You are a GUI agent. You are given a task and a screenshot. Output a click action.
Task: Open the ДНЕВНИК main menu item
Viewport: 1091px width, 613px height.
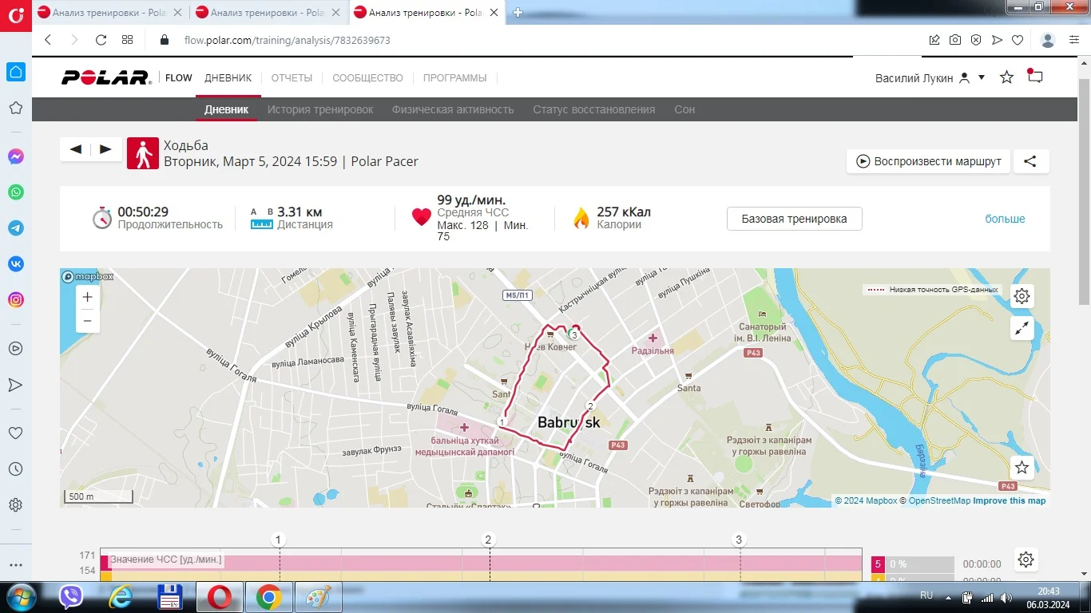click(x=228, y=78)
